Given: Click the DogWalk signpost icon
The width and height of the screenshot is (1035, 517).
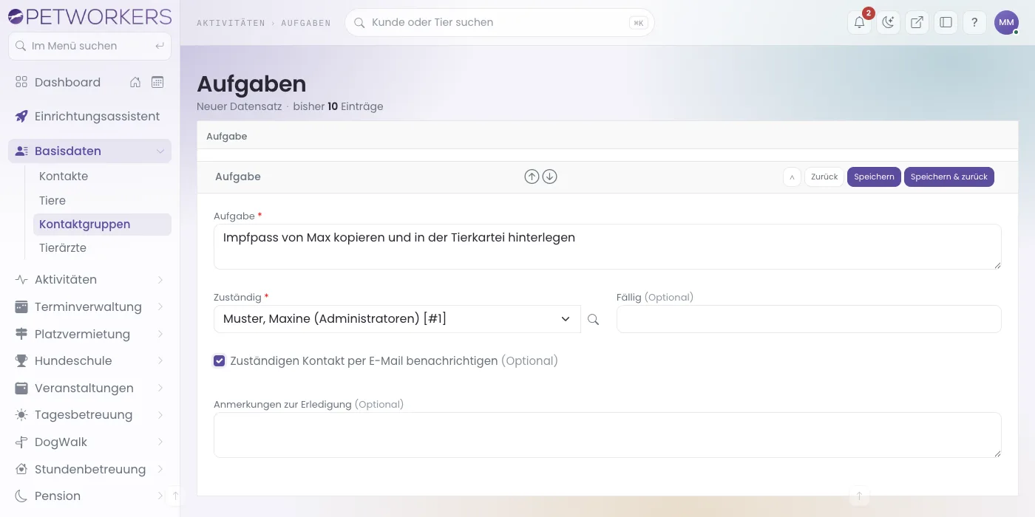Looking at the screenshot, I should pos(21,442).
